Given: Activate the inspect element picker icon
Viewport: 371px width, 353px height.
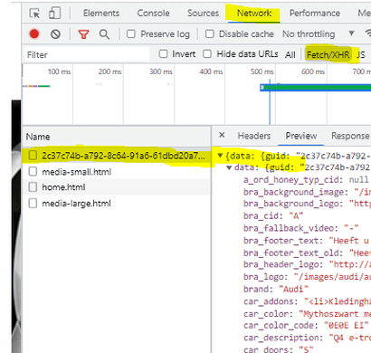Looking at the screenshot, I should pos(34,14).
